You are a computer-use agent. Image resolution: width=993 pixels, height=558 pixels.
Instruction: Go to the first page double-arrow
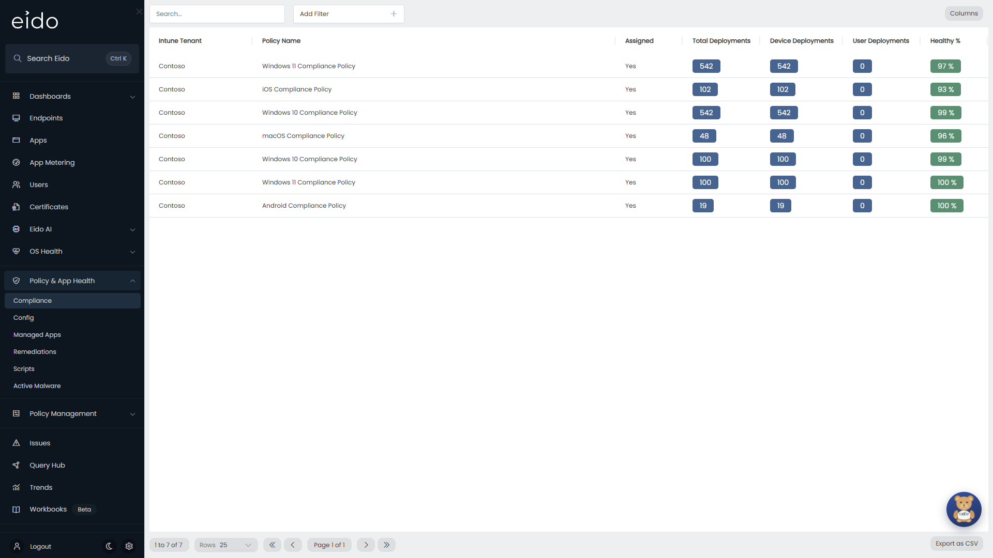[272, 545]
